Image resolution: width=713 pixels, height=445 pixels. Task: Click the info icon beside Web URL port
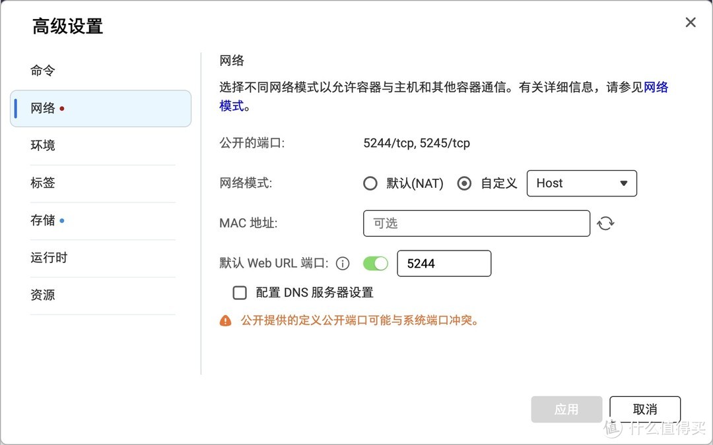[x=343, y=264]
